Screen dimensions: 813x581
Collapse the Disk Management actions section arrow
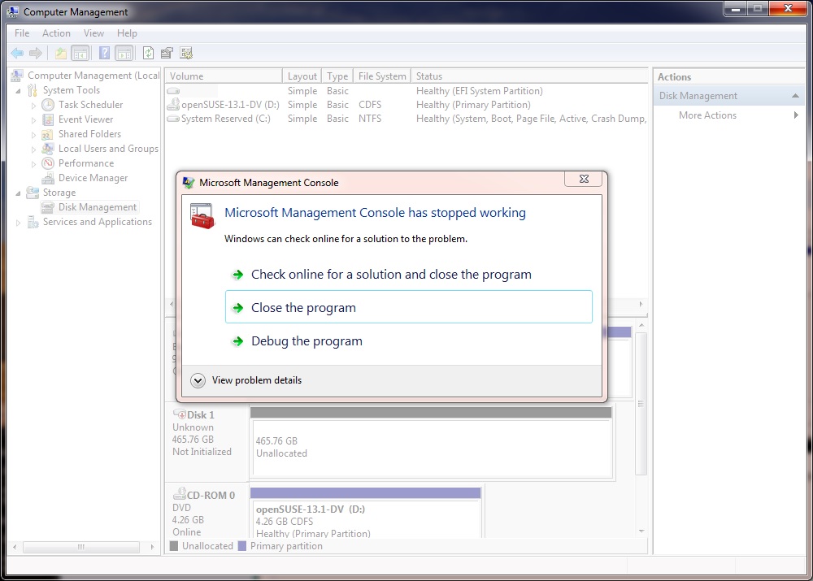point(795,96)
